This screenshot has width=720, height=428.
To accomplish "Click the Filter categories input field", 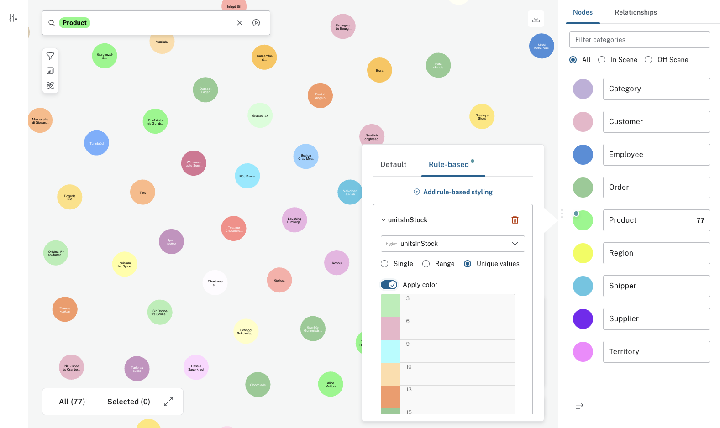I will (640, 40).
